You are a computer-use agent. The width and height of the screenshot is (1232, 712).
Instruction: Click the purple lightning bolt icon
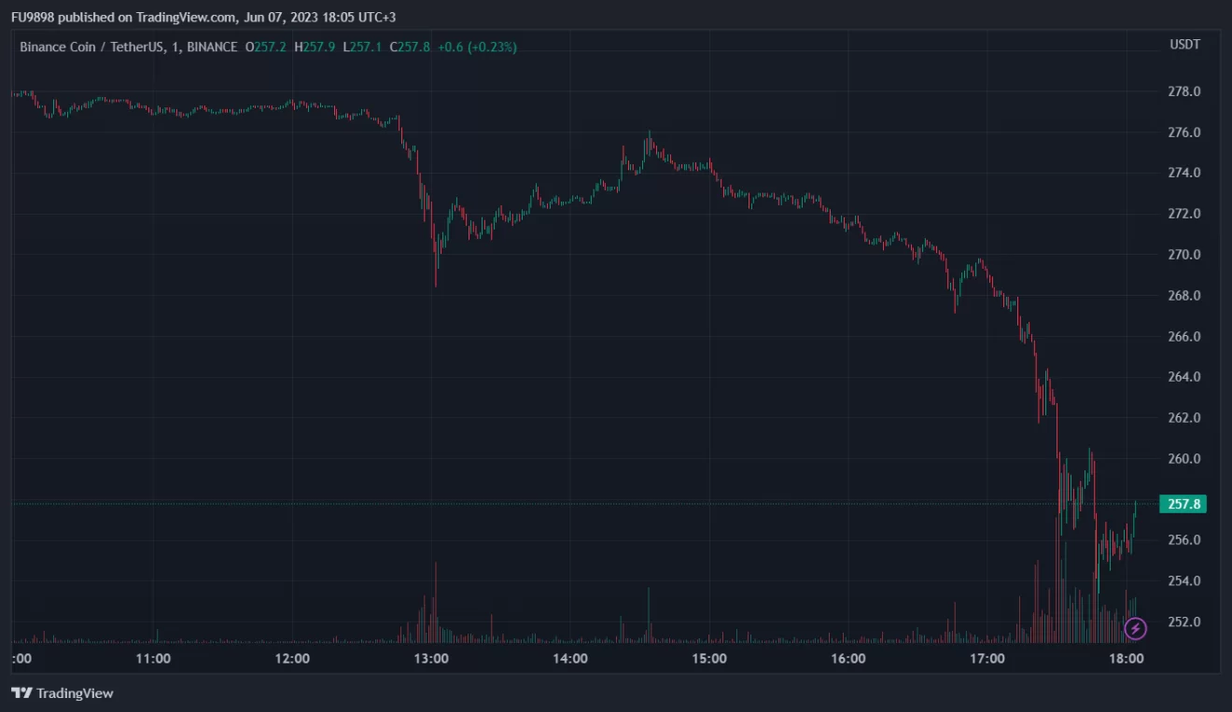coord(1135,628)
